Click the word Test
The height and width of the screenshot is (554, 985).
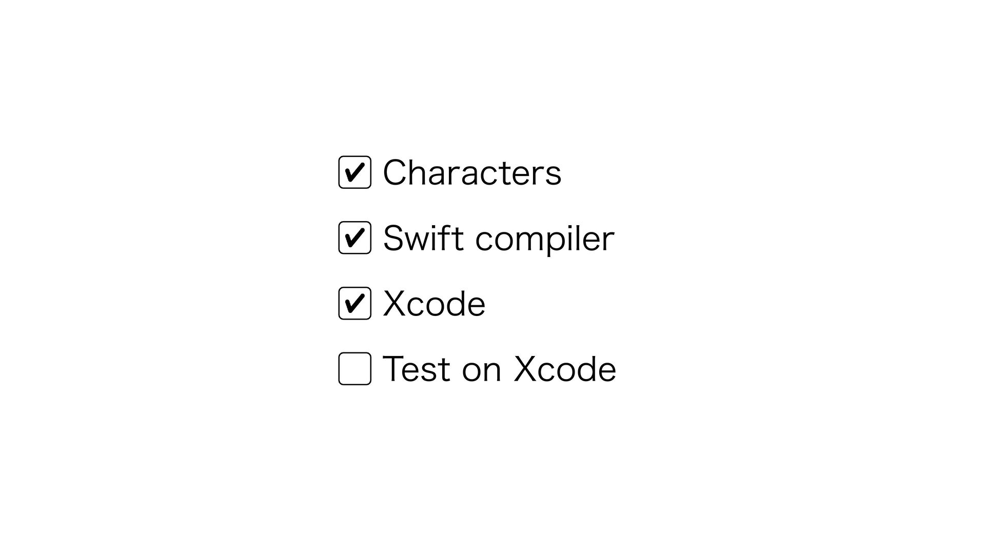click(x=417, y=369)
